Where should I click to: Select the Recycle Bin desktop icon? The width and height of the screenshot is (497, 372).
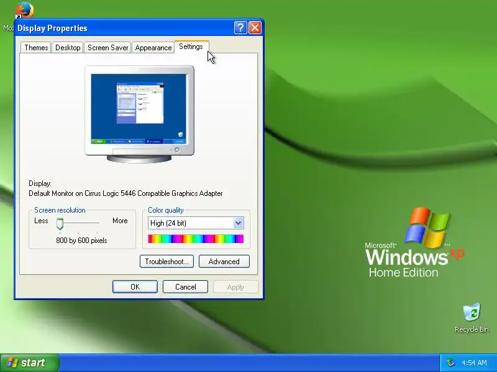point(472,318)
